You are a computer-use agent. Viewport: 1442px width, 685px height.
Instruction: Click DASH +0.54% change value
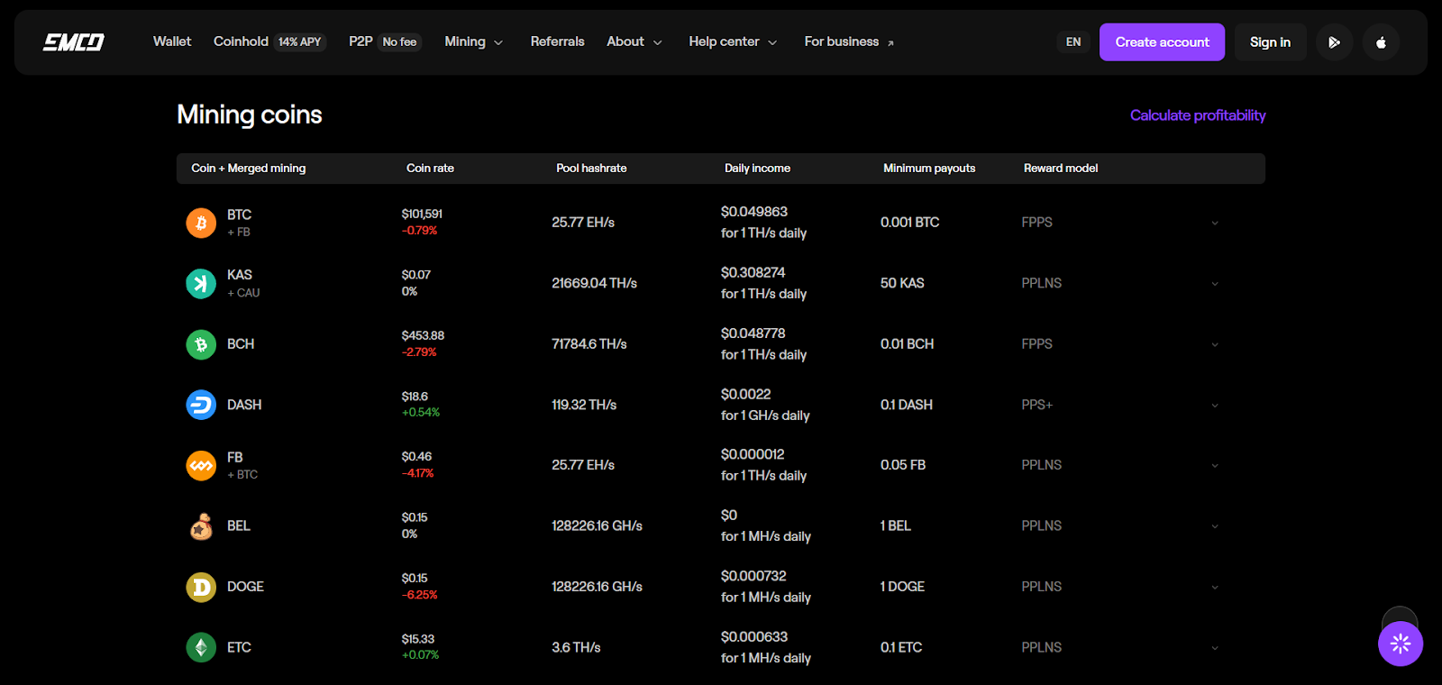tap(421, 413)
